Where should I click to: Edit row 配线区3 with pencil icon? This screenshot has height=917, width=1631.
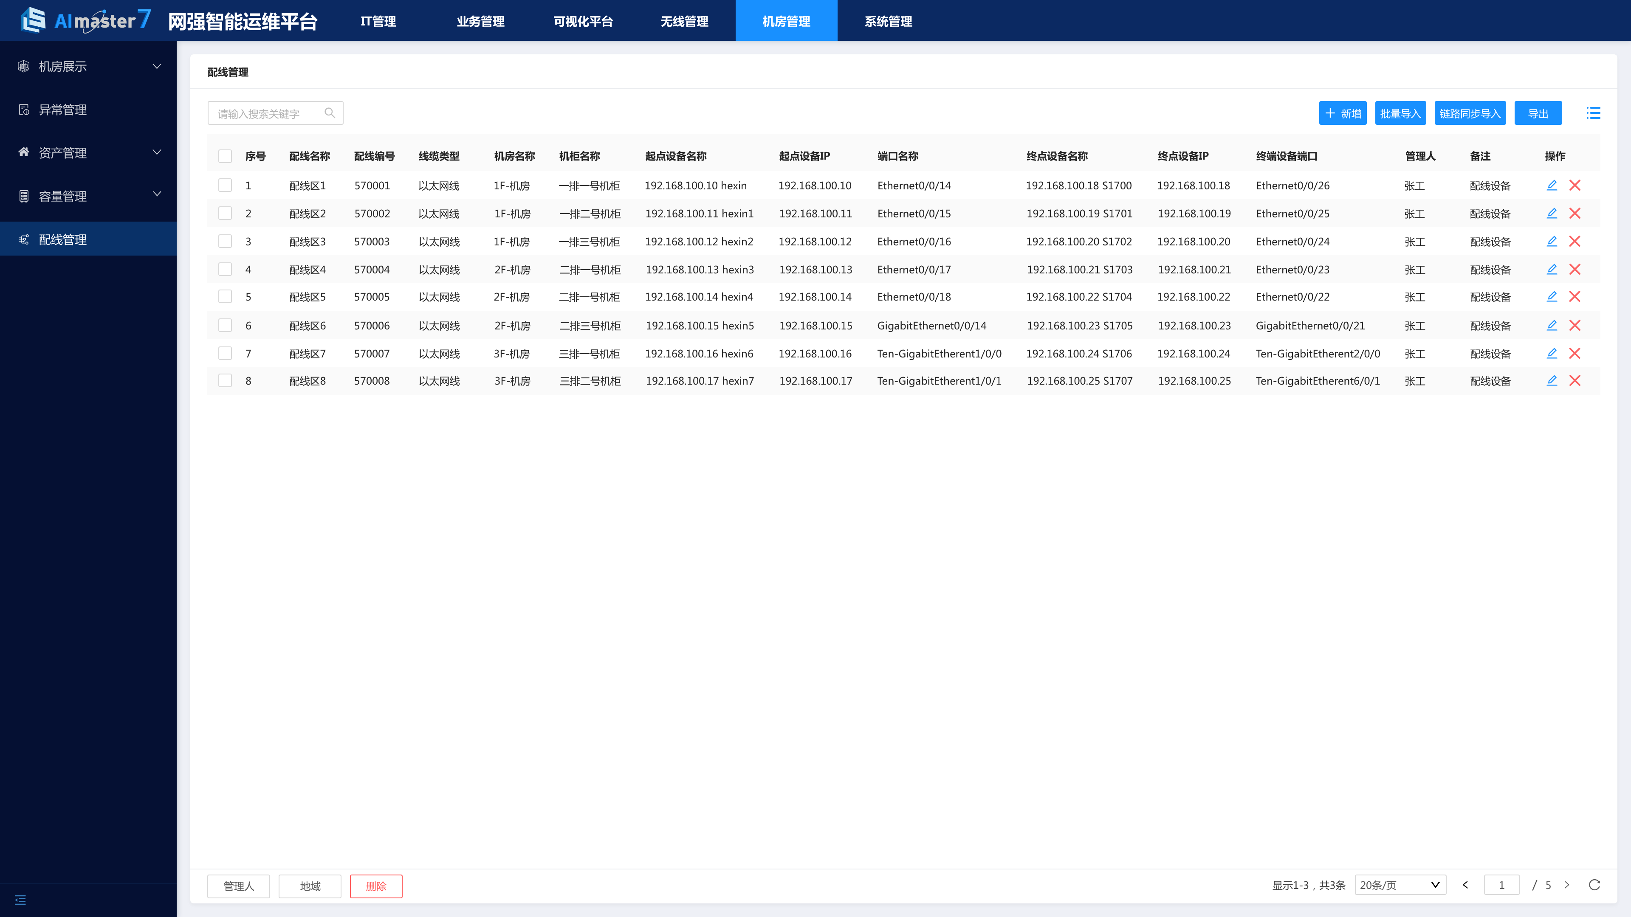pyautogui.click(x=1551, y=240)
